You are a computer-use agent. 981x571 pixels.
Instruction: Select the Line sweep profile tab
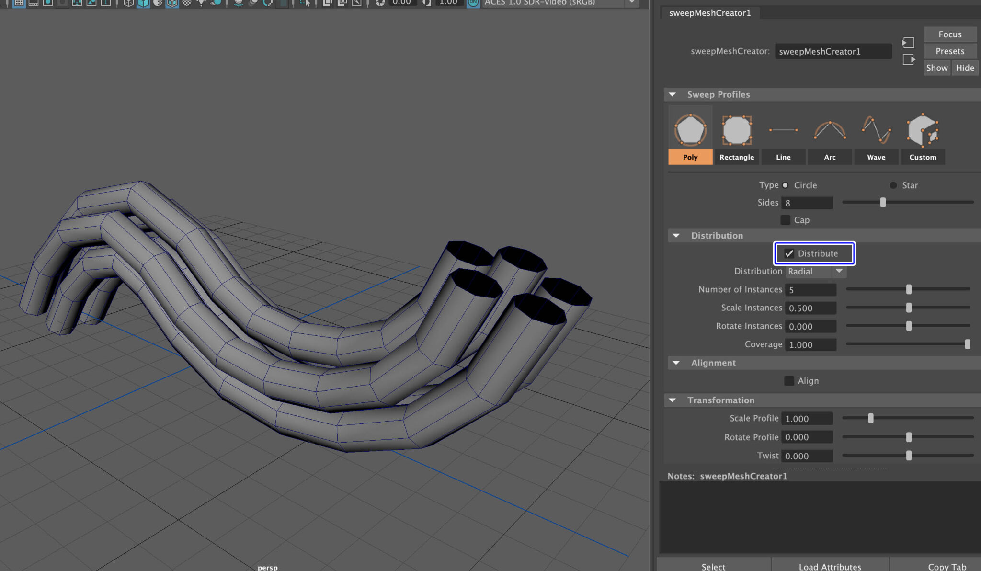click(783, 157)
